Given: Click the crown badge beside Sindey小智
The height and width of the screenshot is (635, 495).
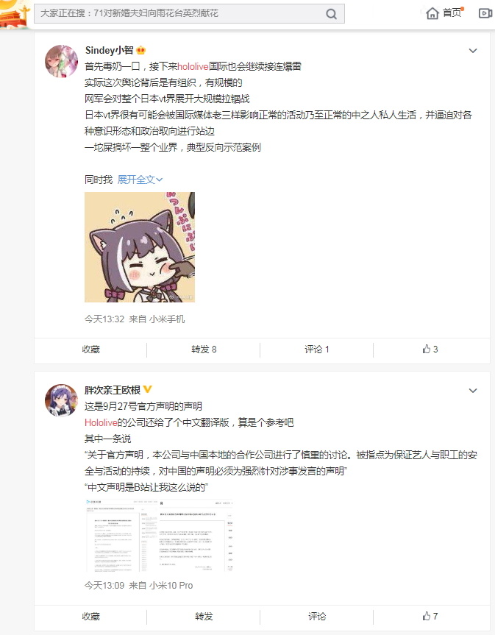Looking at the screenshot, I should tap(140, 50).
